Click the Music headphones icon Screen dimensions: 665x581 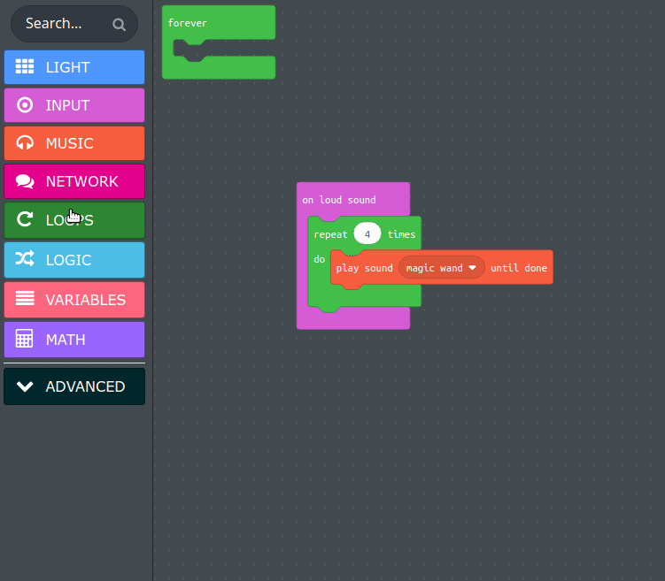tap(25, 142)
